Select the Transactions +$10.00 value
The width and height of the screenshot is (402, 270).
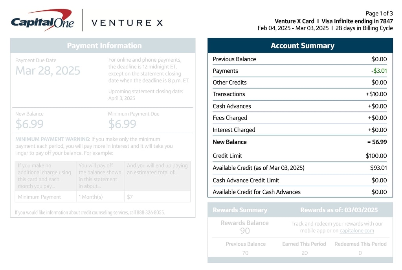pos(376,94)
